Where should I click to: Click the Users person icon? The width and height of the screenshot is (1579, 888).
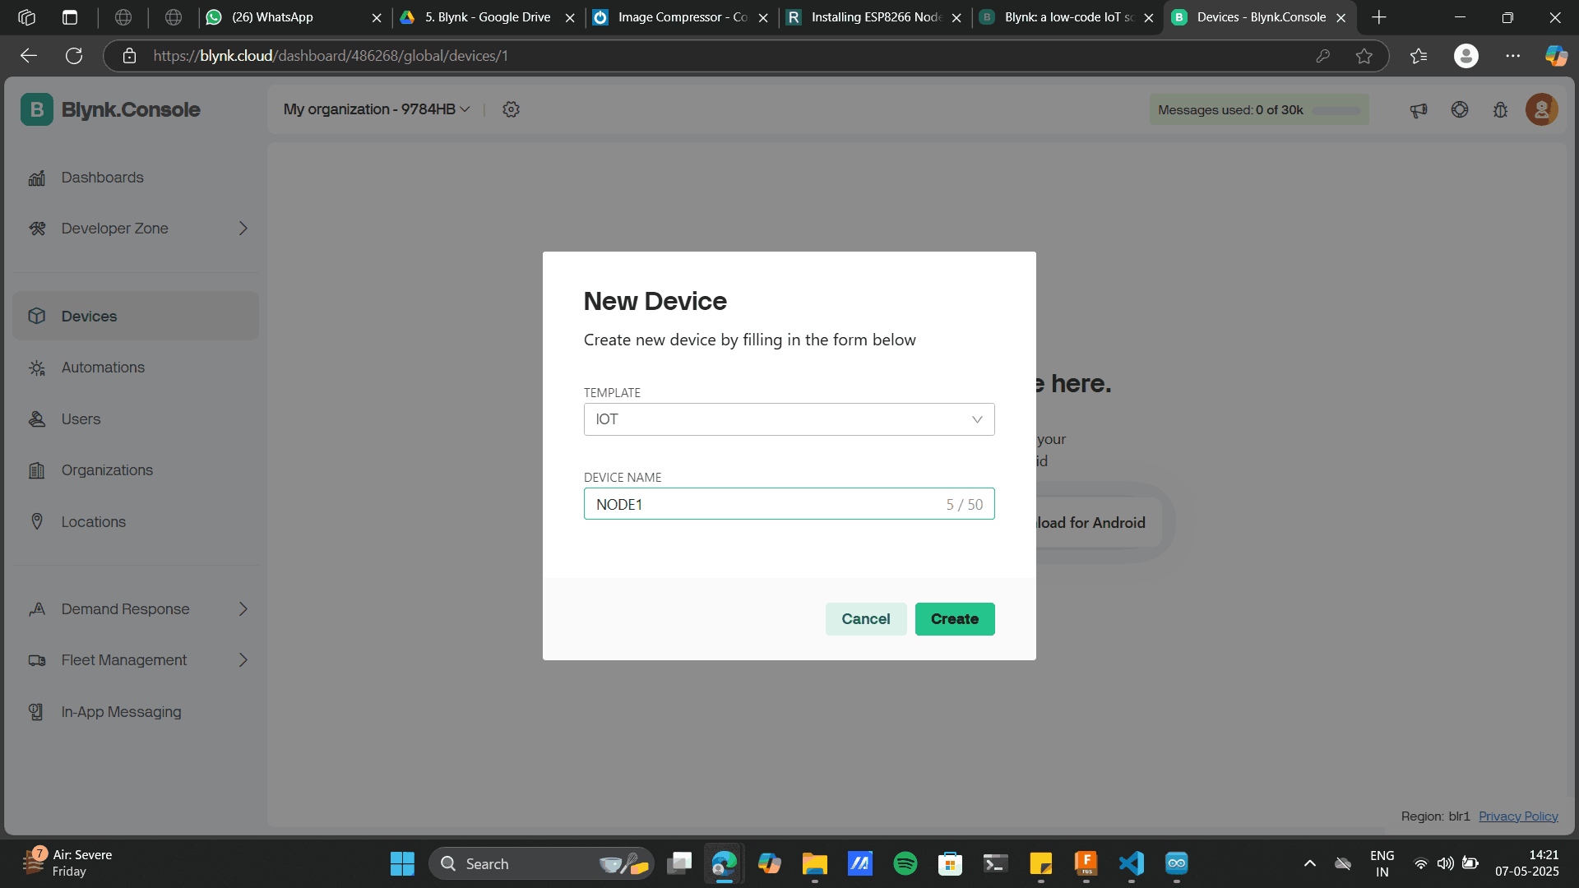point(37,419)
